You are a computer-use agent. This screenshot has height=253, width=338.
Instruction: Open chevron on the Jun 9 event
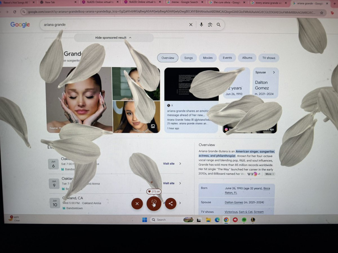click(x=180, y=183)
